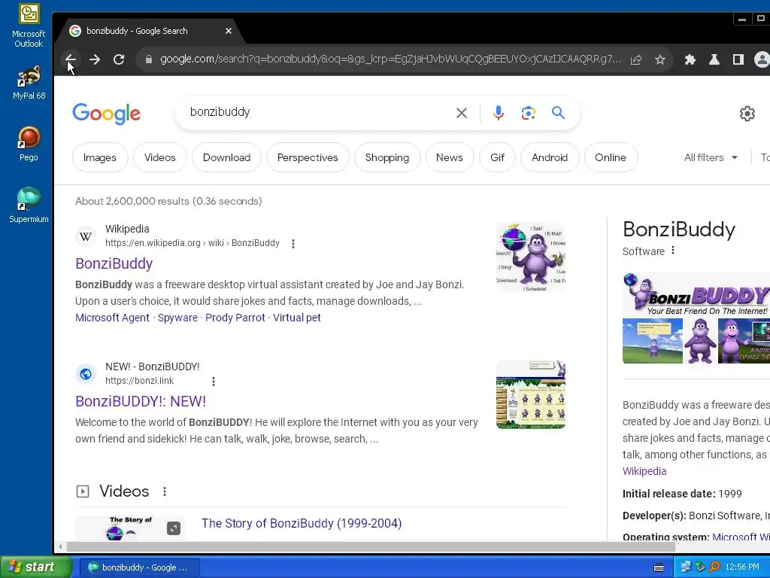Viewport: 770px width, 578px height.
Task: Go back with the browser back arrow
Action: (x=71, y=59)
